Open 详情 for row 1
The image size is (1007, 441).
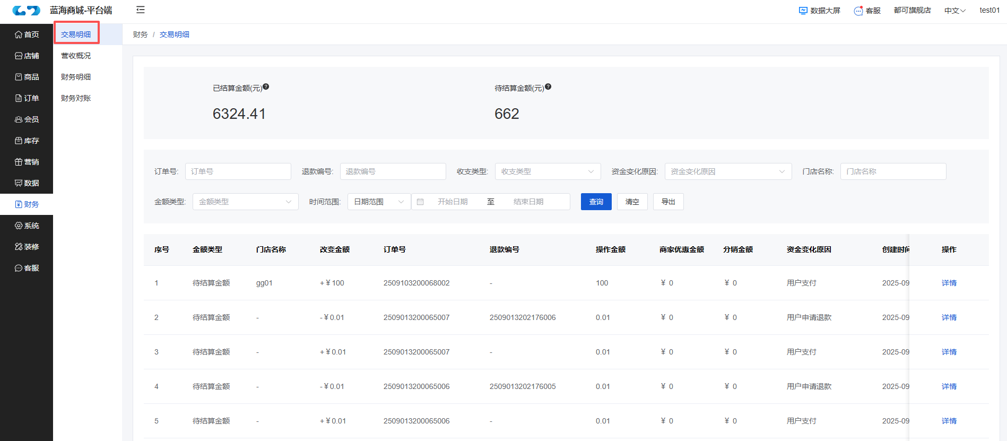[x=949, y=283]
